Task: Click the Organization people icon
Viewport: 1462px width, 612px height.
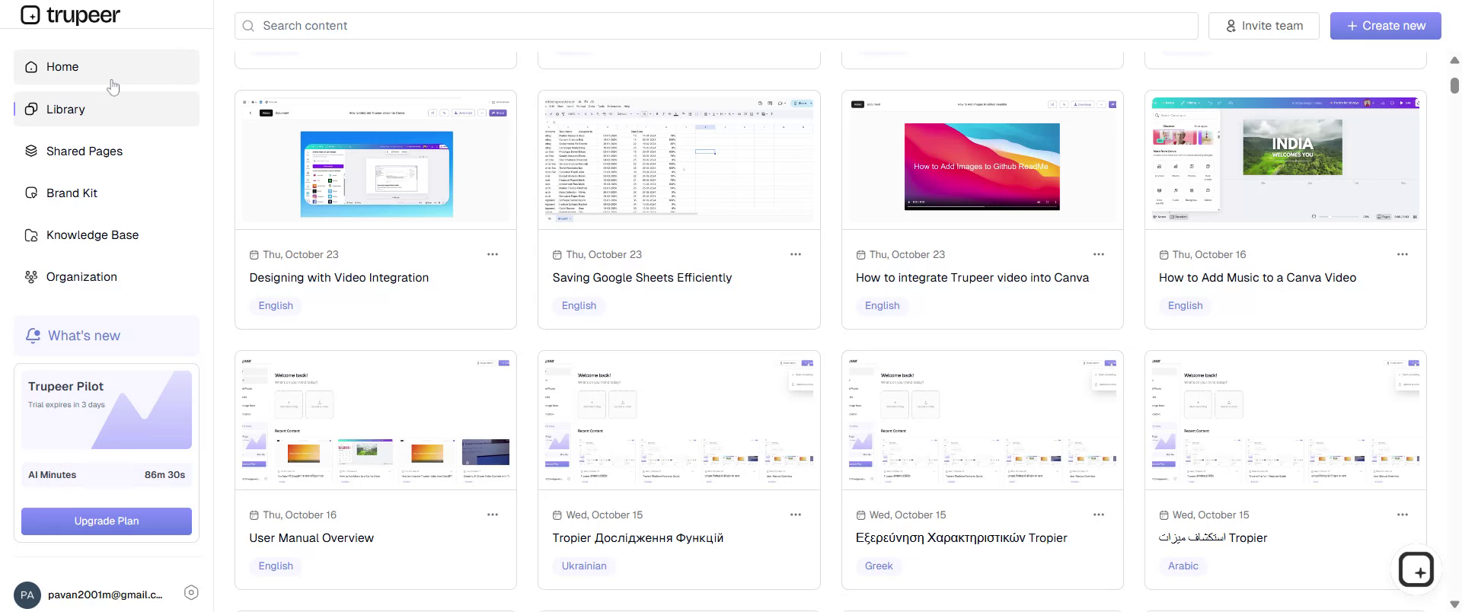Action: (x=31, y=276)
